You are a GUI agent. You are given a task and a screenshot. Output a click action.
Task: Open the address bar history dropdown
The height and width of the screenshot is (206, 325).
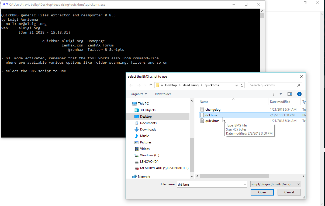[x=237, y=85]
